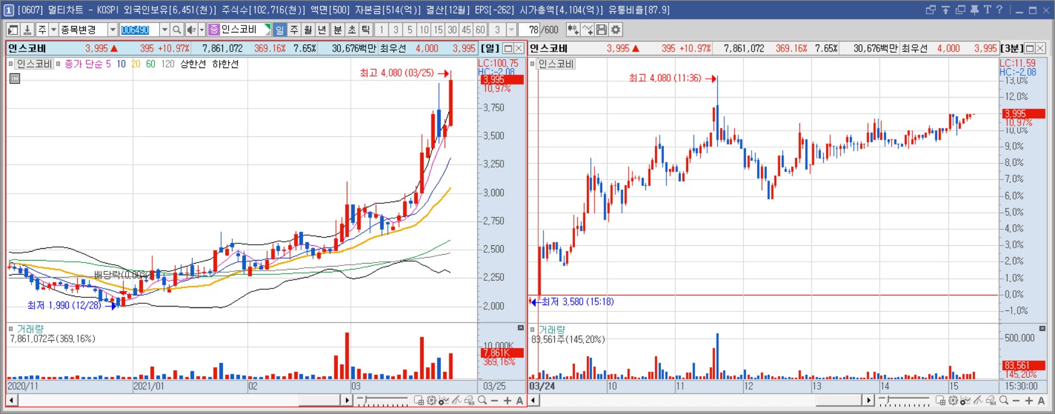Click the add-indicator line icon beside save

tap(587, 30)
